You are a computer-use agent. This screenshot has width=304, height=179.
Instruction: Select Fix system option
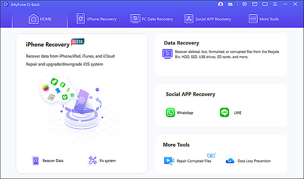(x=102, y=161)
